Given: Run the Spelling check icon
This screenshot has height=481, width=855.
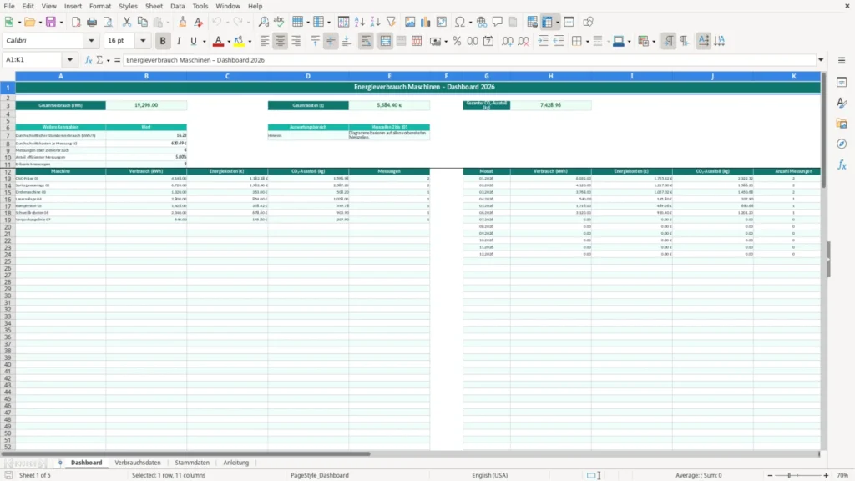Looking at the screenshot, I should coord(279,22).
